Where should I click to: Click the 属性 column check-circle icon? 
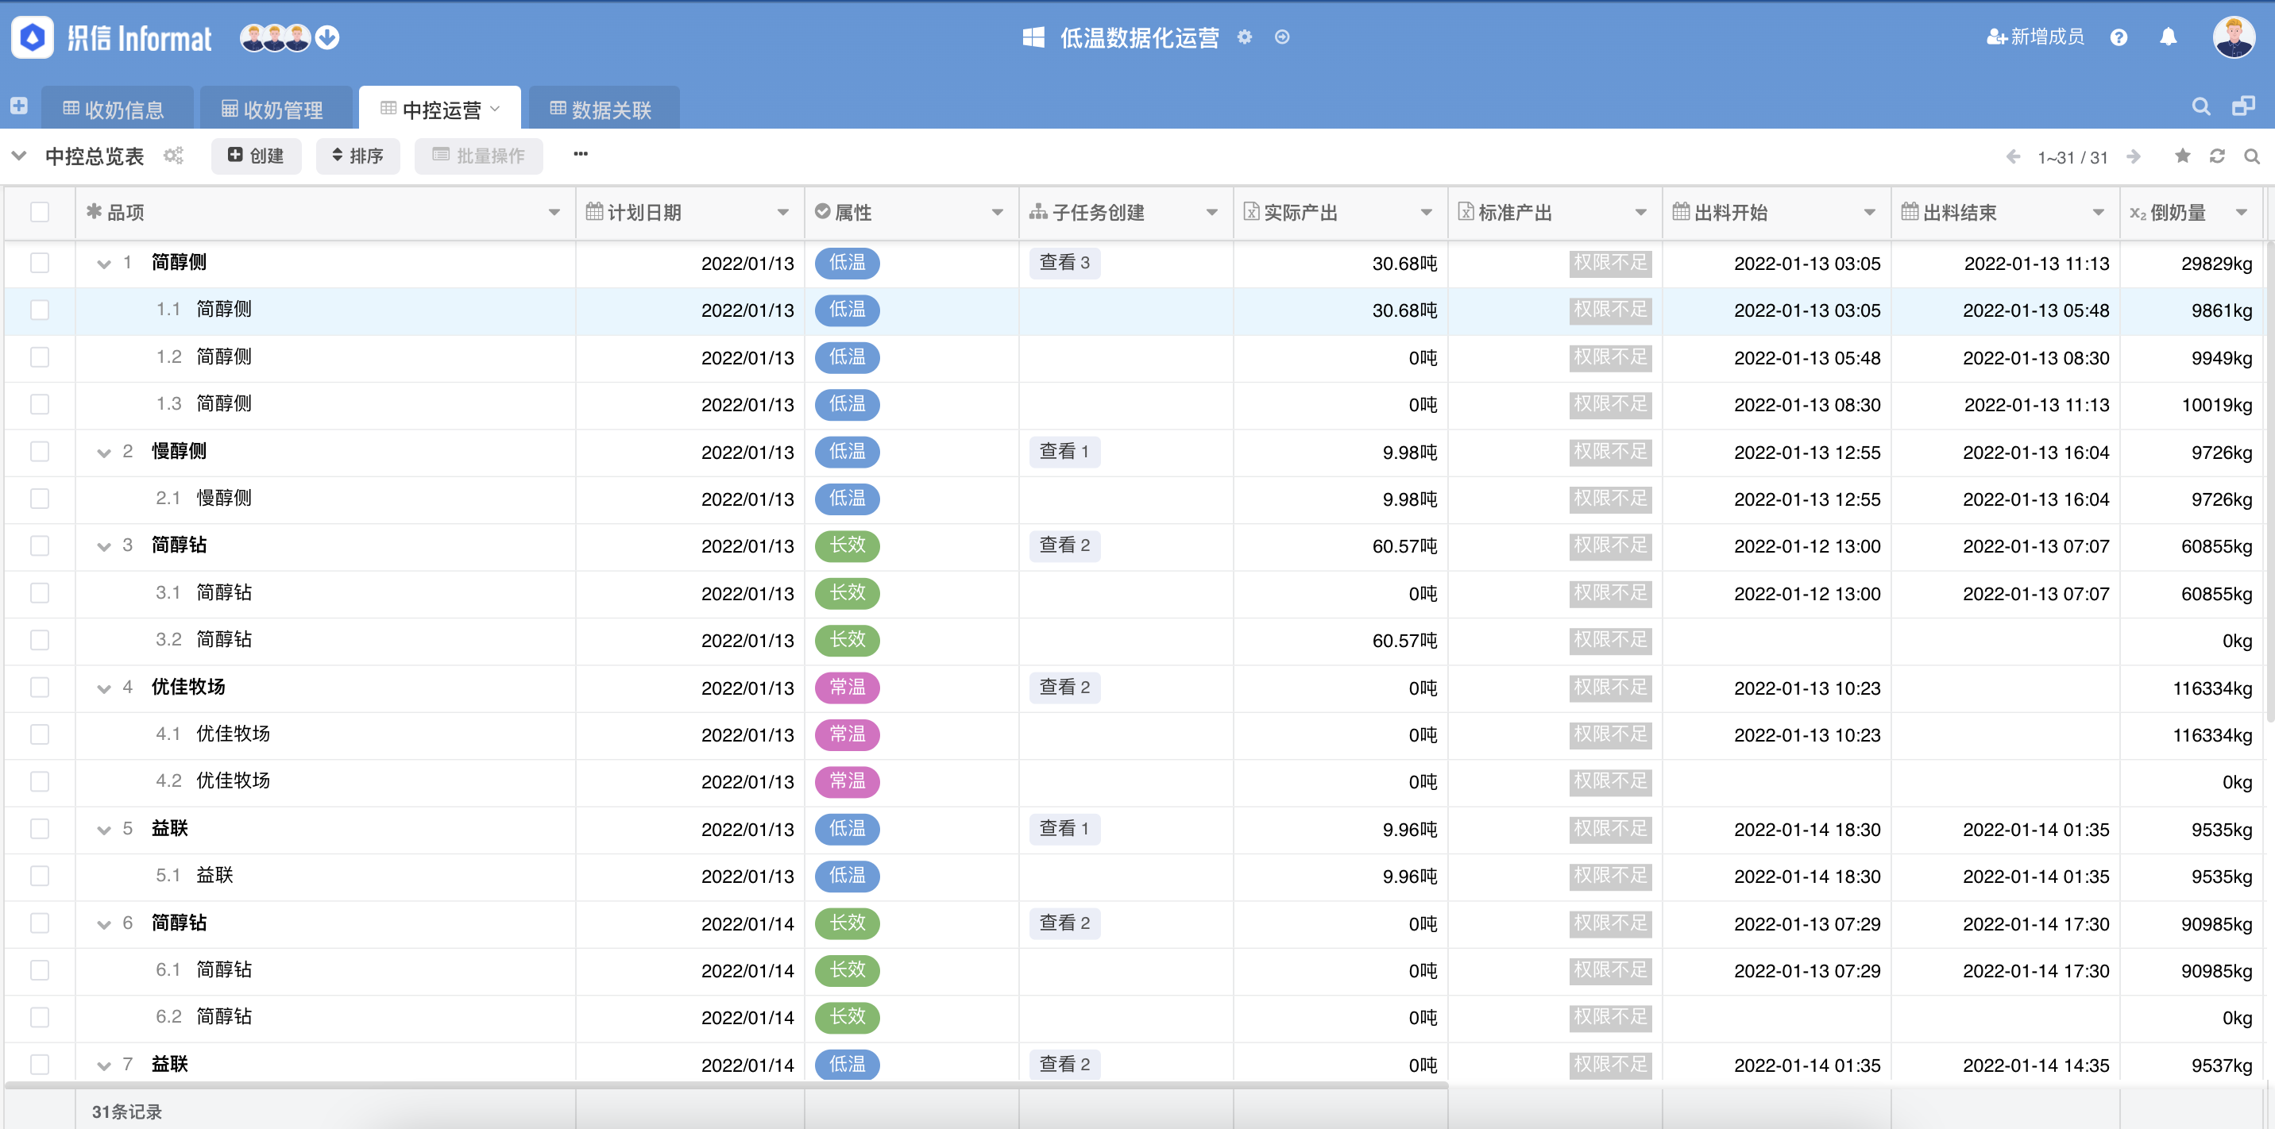(822, 212)
